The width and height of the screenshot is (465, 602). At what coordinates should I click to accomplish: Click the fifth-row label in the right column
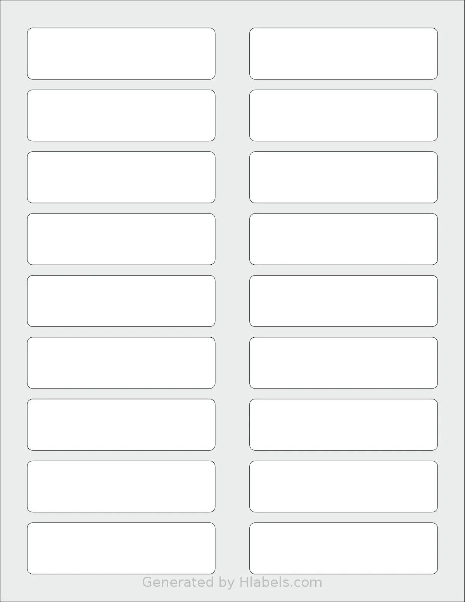[344, 301]
